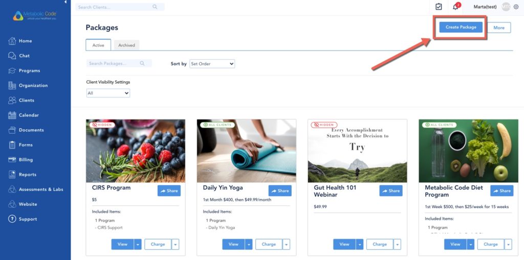The image size is (524, 260).
Task: Open Programs in the sidebar menu
Action: click(x=29, y=70)
